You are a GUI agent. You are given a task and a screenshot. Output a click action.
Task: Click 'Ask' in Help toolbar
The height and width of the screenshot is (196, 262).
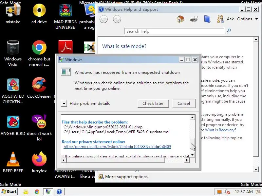(x=230, y=19)
